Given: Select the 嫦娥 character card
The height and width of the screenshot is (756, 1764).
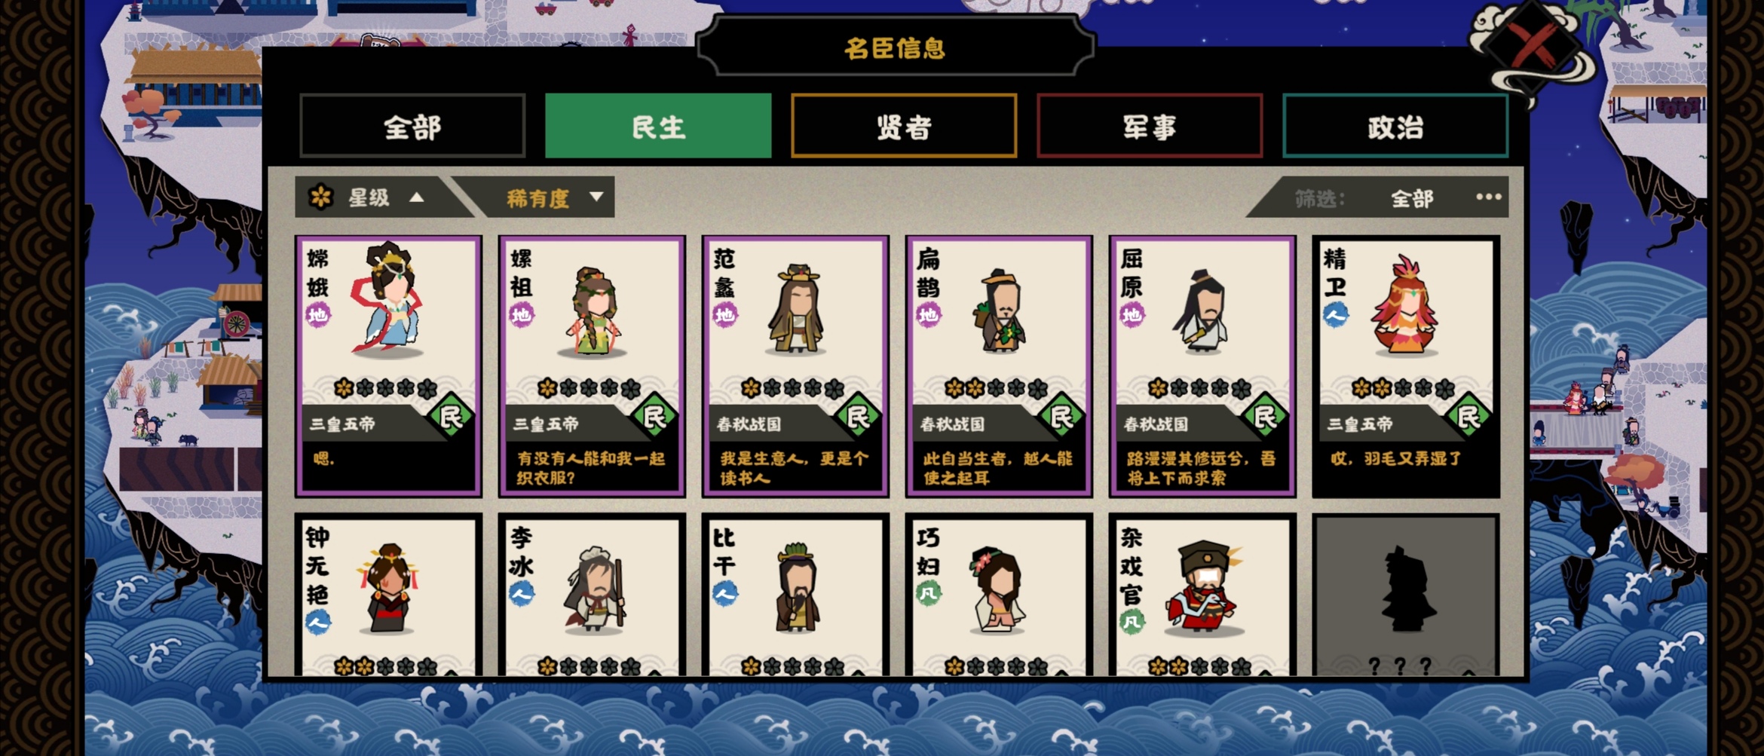Looking at the screenshot, I should [388, 366].
